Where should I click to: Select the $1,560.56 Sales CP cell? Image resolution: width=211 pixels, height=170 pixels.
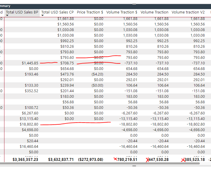(x=66, y=24)
